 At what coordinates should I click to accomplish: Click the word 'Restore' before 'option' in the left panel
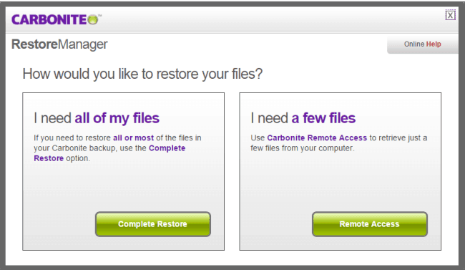tap(49, 158)
